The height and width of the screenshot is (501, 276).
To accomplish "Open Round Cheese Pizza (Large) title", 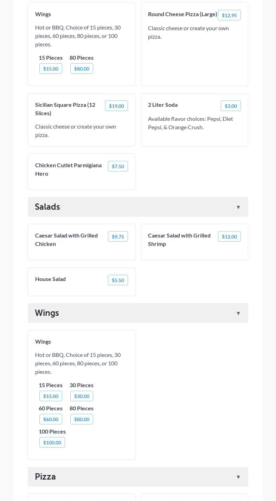I will 182,14.
